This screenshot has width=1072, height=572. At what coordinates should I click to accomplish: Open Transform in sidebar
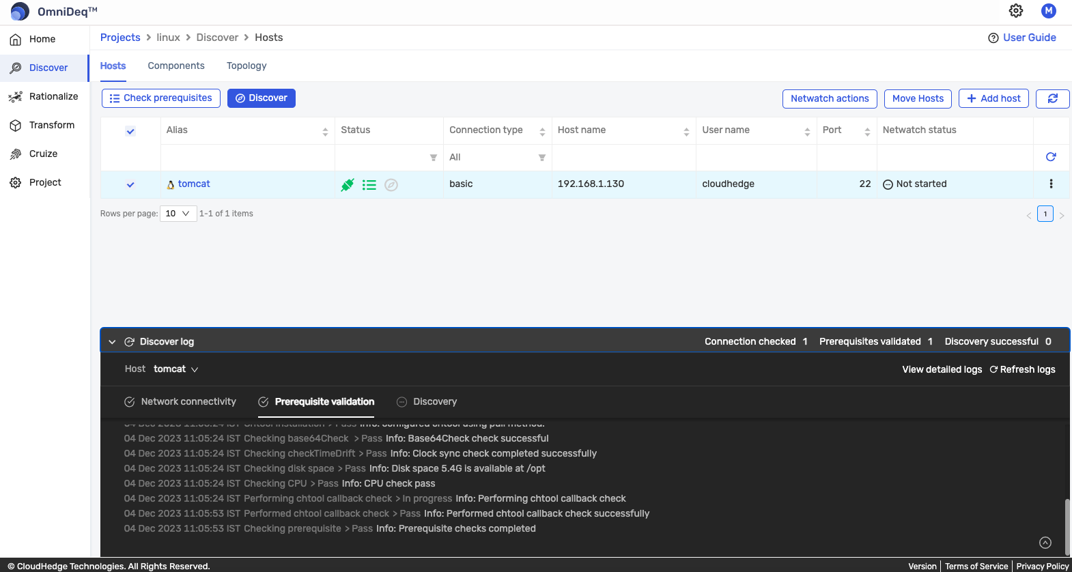[x=44, y=126]
